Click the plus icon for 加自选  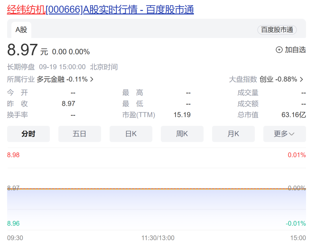[x=279, y=50]
